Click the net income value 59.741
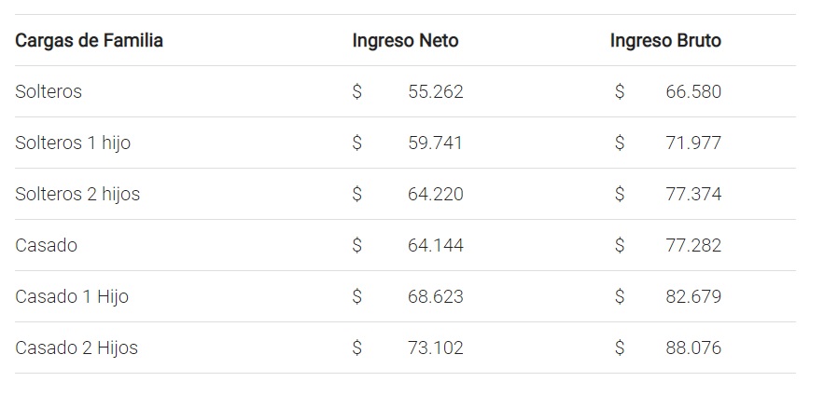The height and width of the screenshot is (409, 824). (435, 143)
